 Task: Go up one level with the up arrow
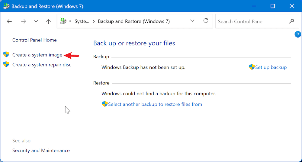click(48, 21)
